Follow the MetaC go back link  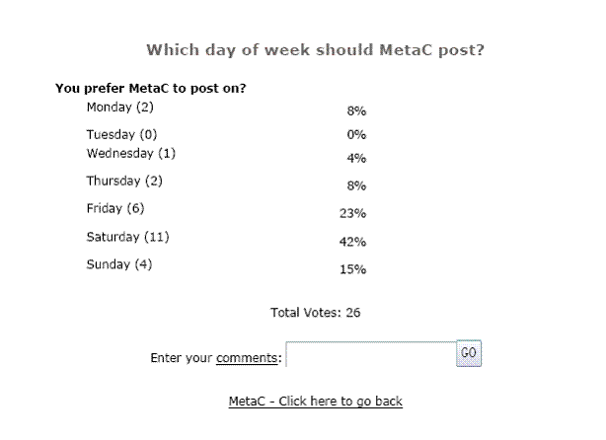(x=316, y=401)
